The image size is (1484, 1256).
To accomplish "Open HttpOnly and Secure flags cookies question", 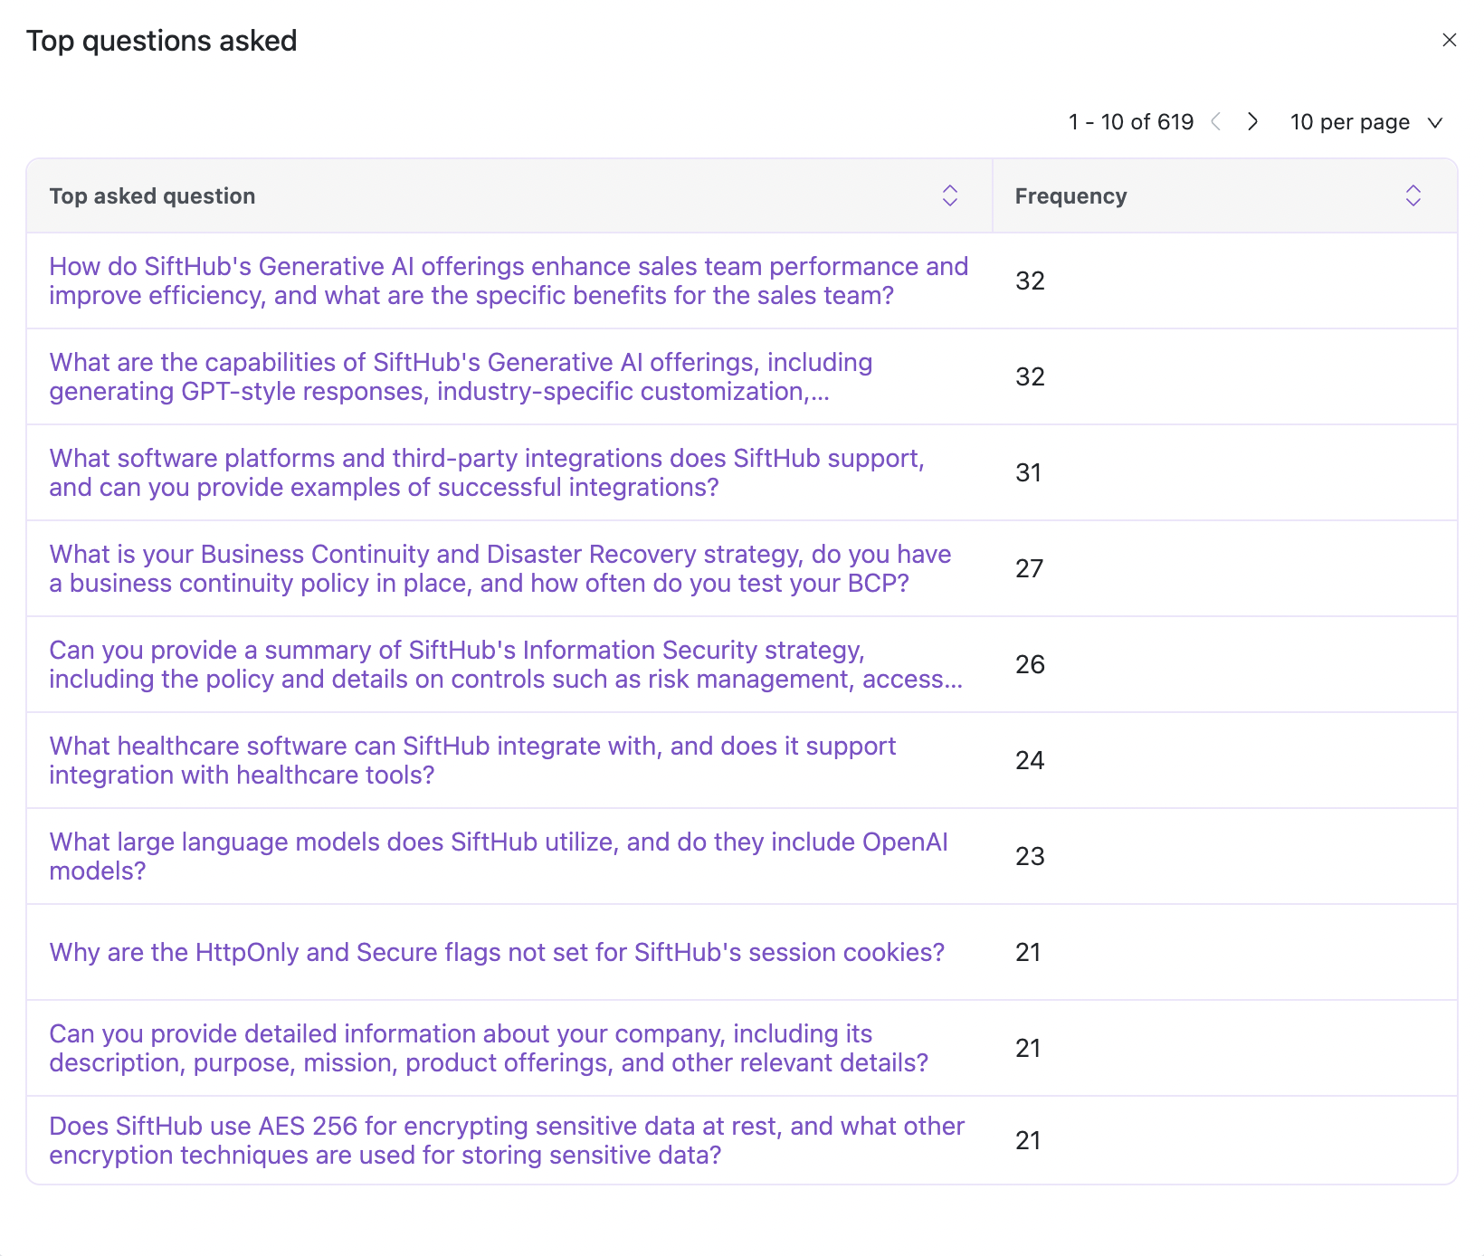I will pyautogui.click(x=496, y=952).
